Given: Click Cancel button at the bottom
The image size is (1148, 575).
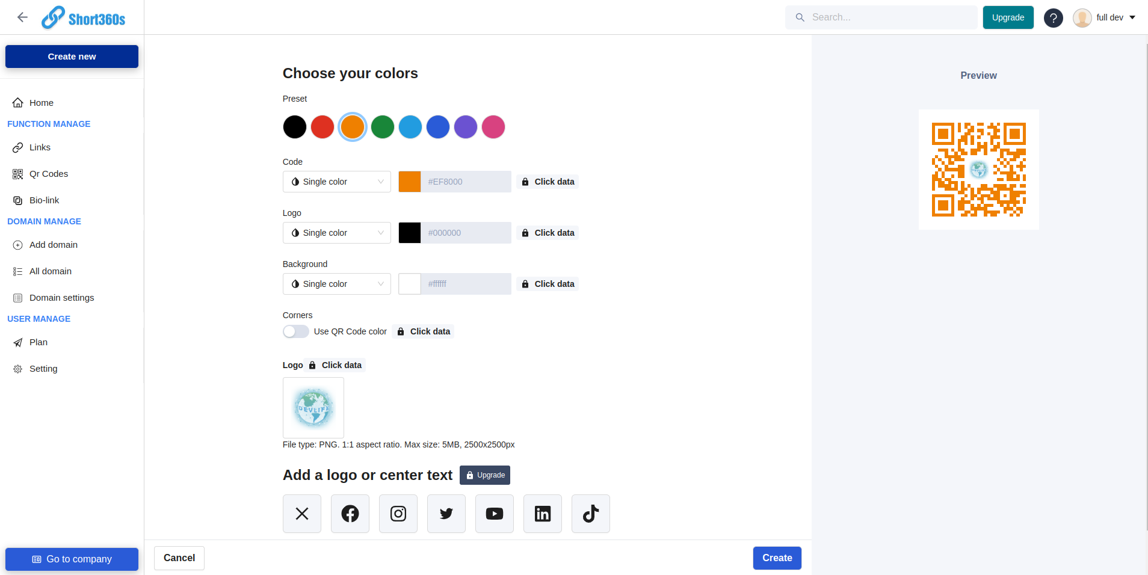Looking at the screenshot, I should click(x=179, y=558).
